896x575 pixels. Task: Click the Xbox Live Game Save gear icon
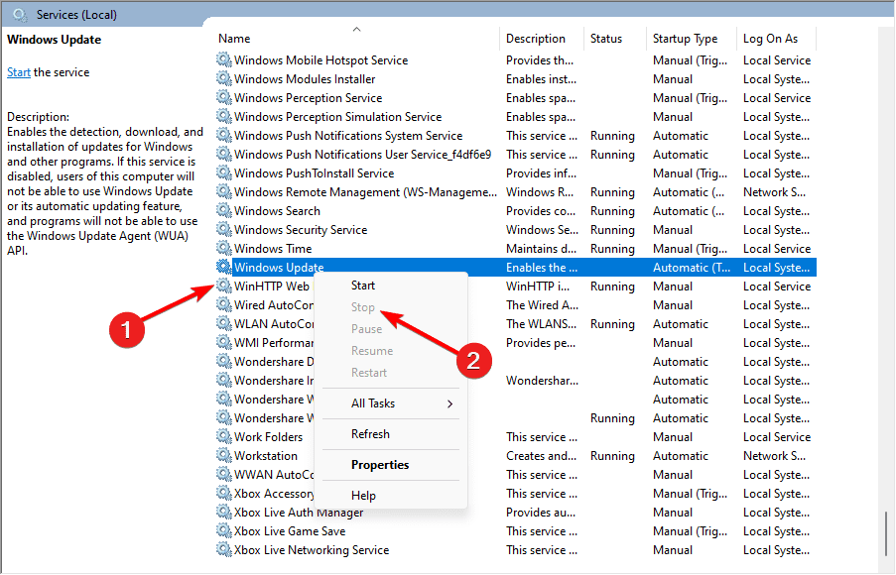(224, 531)
